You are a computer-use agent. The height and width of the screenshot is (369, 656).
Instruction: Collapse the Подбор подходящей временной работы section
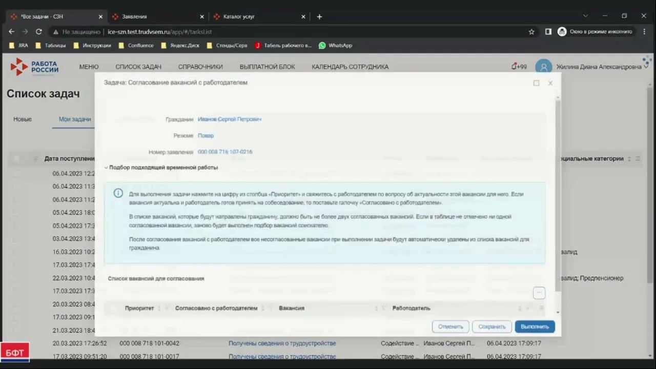point(106,168)
